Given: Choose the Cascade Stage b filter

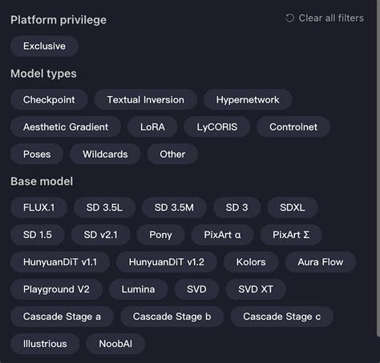Looking at the screenshot, I should [x=172, y=317].
